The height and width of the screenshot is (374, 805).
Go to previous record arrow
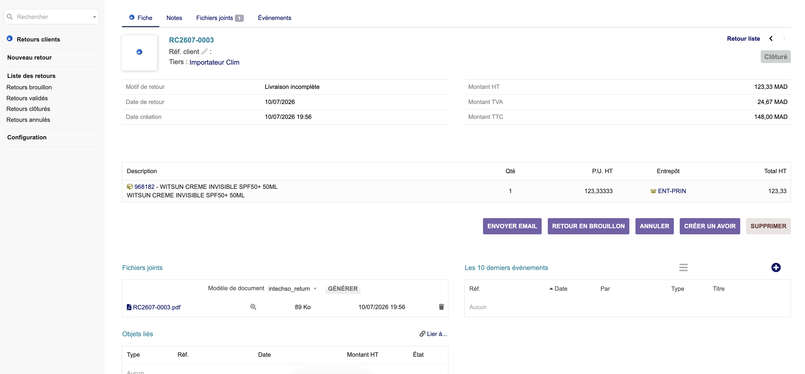tap(771, 39)
